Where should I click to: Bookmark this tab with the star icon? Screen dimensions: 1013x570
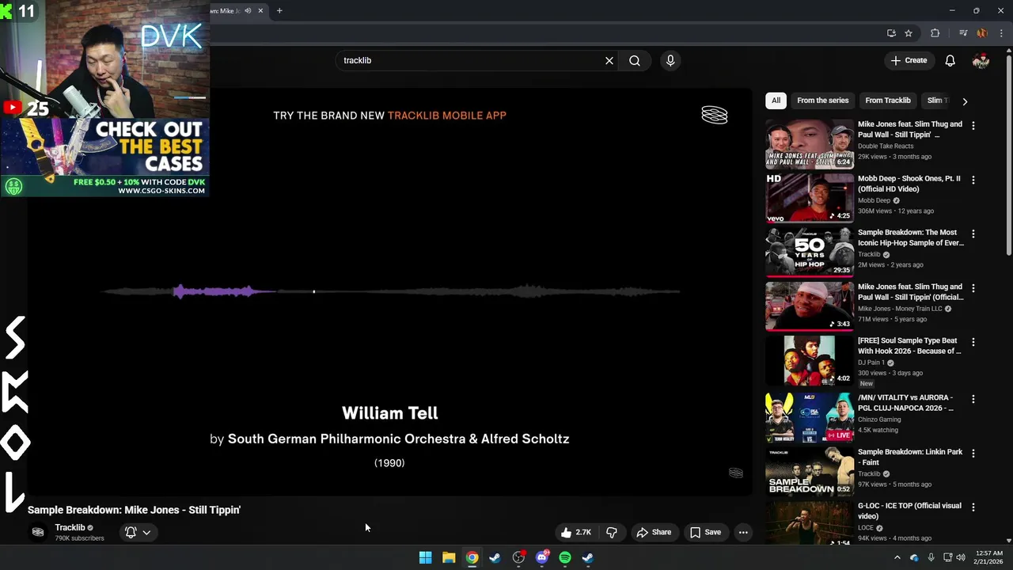point(909,33)
